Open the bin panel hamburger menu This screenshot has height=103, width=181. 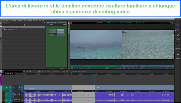click(x=66, y=24)
